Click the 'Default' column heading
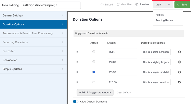The image size is (191, 104). point(94,43)
